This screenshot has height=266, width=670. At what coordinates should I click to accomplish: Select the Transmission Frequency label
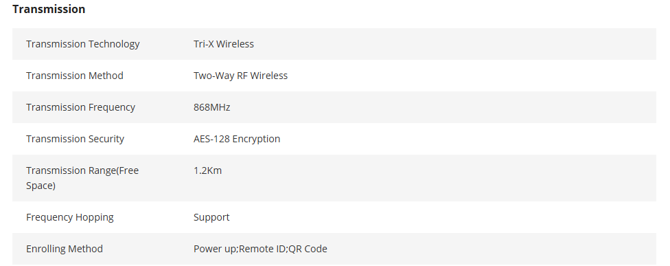(x=81, y=107)
